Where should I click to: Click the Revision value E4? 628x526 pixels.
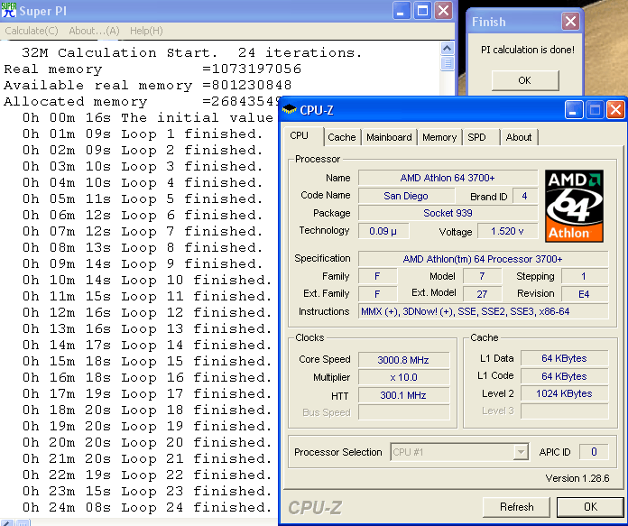pos(584,294)
